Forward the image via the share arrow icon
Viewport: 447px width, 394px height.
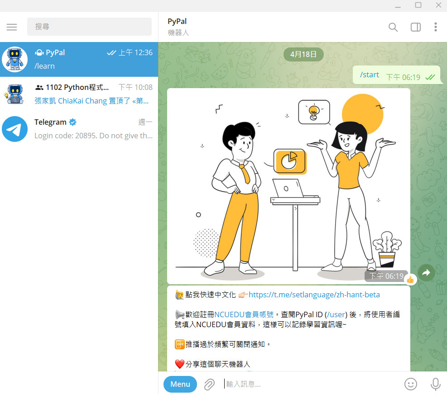tap(426, 272)
